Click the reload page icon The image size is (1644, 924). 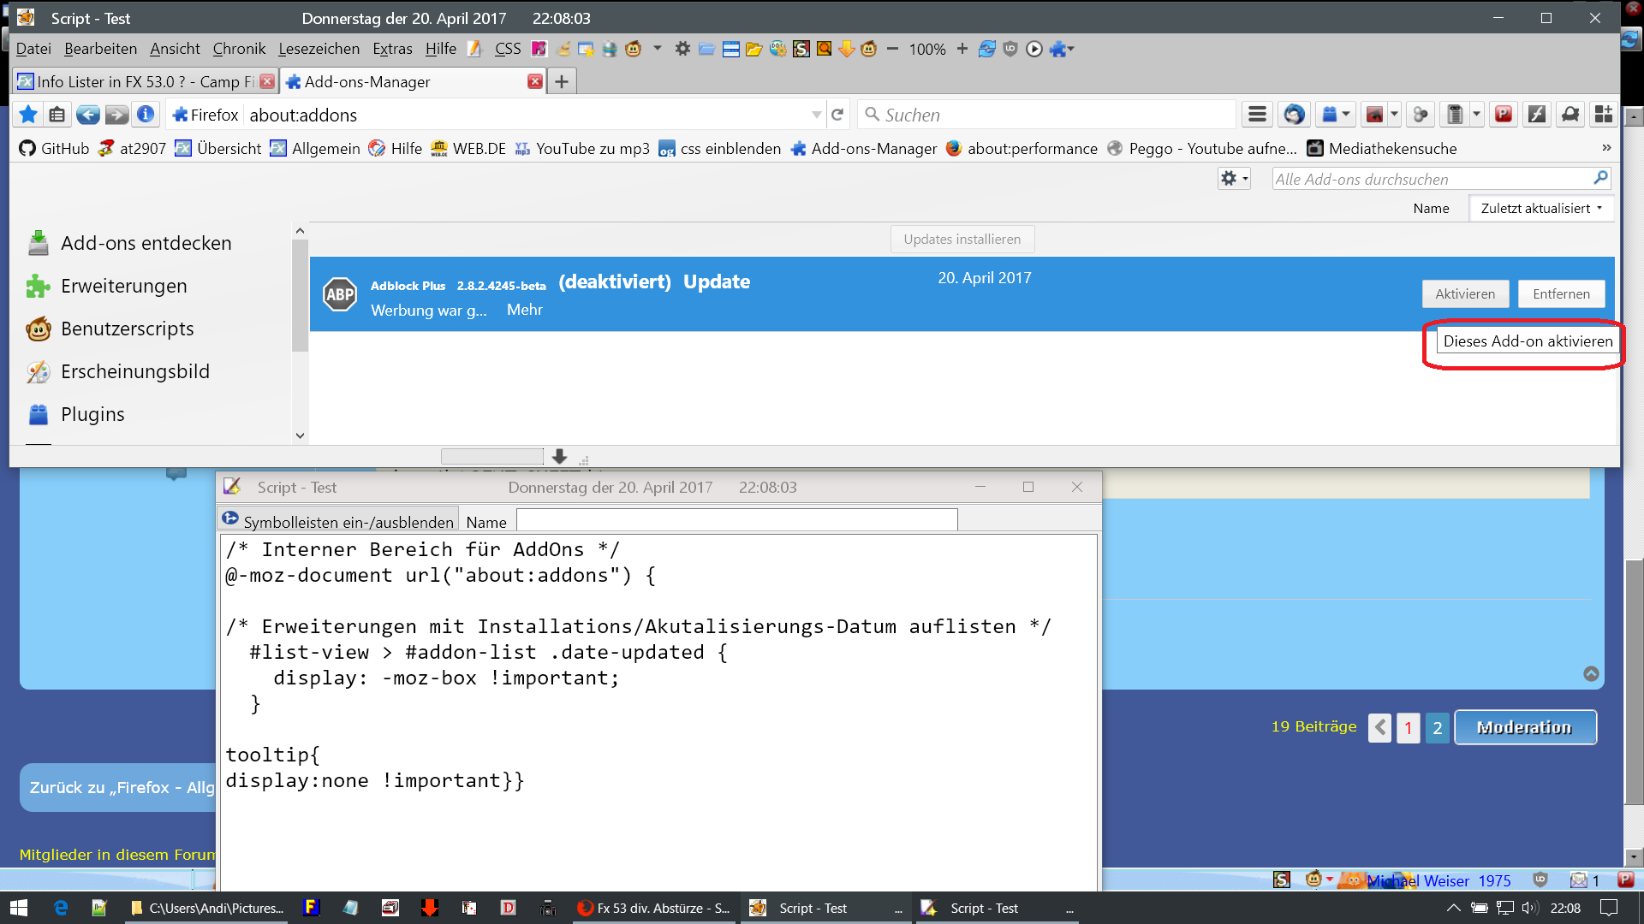[x=837, y=115]
